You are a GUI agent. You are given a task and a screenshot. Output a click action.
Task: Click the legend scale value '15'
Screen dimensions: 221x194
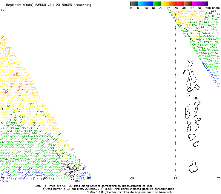coord(153,8)
